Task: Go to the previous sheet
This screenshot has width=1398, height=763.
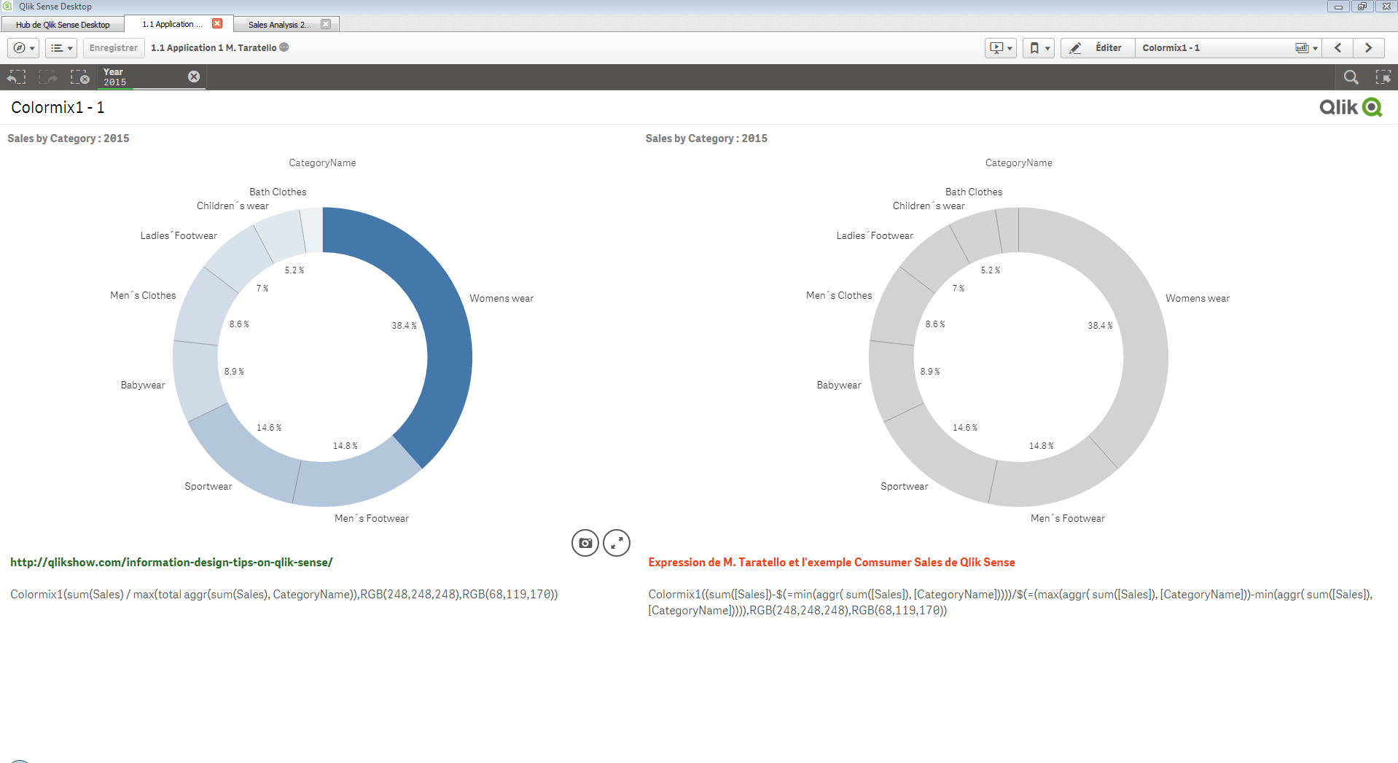Action: pyautogui.click(x=1338, y=48)
